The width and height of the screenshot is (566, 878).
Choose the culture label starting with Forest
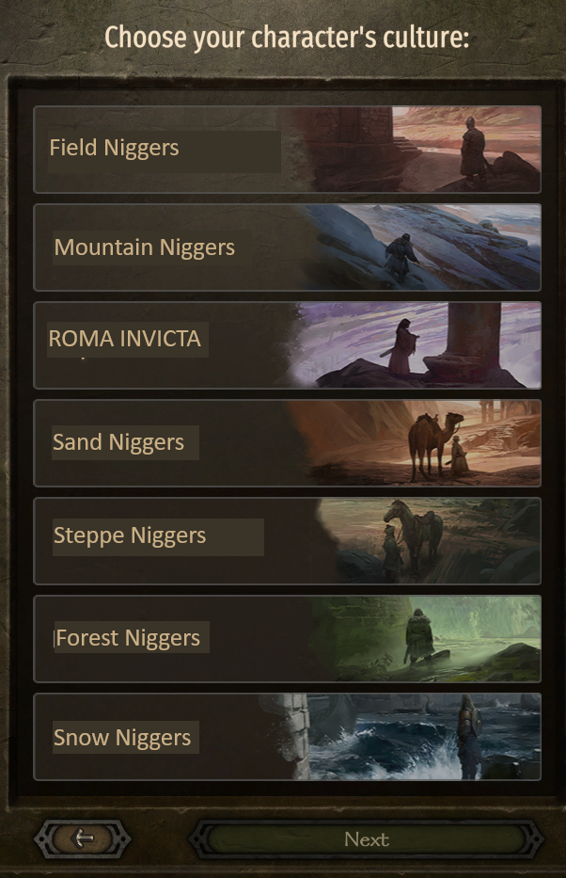[x=128, y=638]
